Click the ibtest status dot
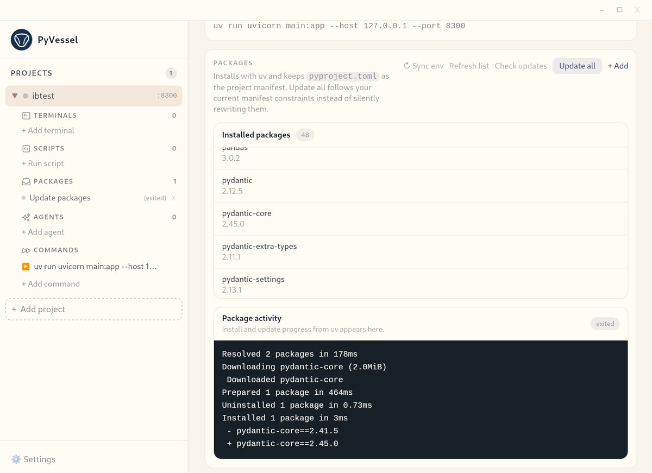This screenshot has width=652, height=473. (x=26, y=96)
